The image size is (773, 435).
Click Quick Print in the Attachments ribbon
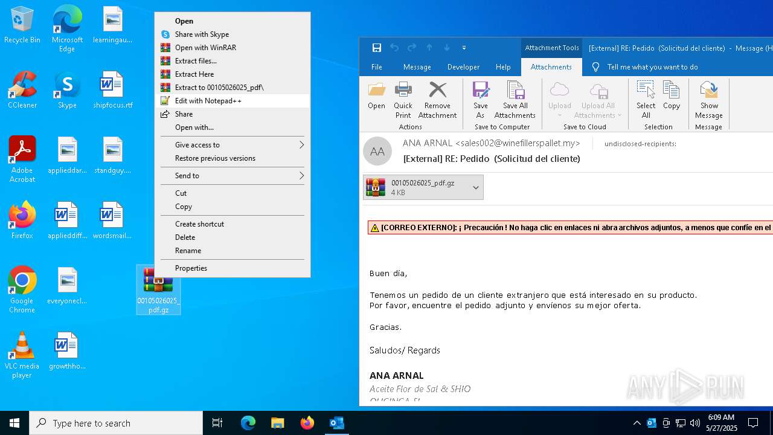pyautogui.click(x=403, y=100)
